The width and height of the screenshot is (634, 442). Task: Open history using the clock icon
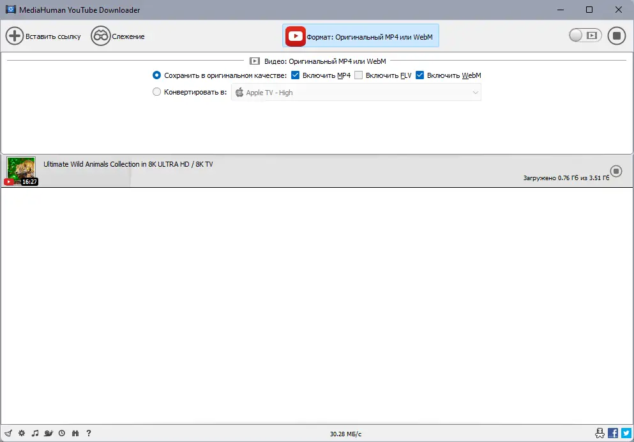click(x=62, y=433)
